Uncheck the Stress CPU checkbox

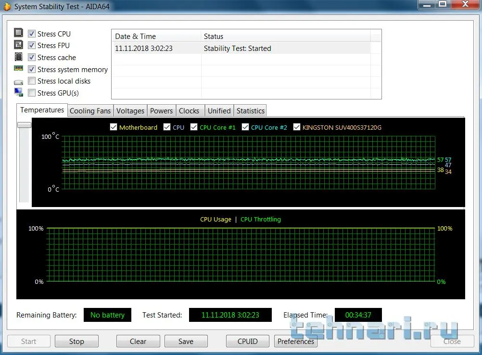(32, 34)
